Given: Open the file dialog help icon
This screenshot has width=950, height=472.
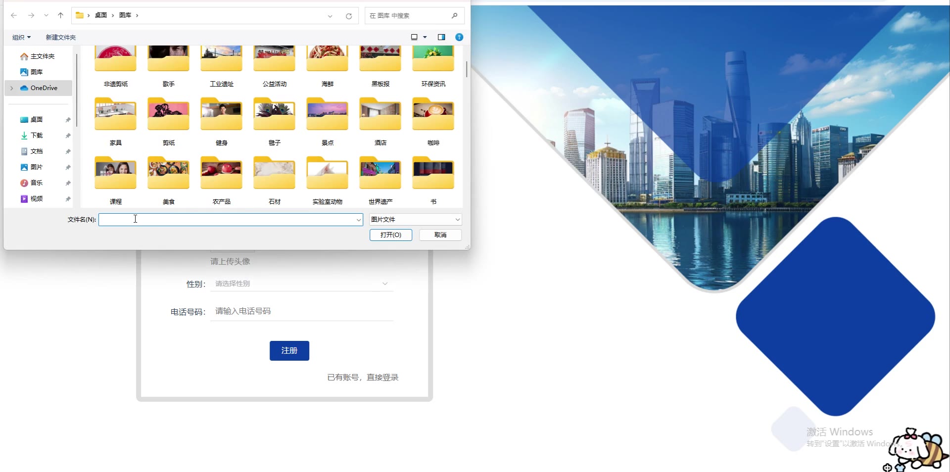Looking at the screenshot, I should point(459,37).
